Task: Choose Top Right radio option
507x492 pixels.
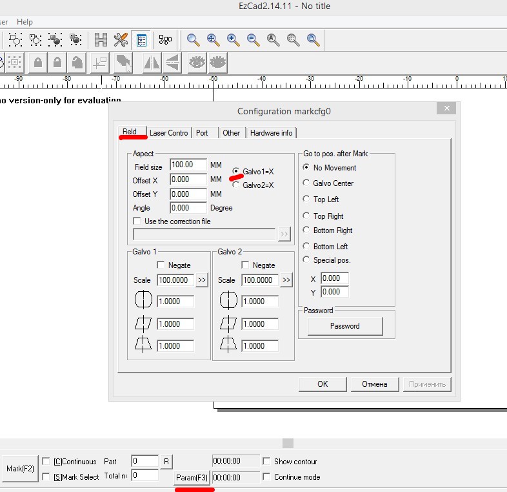Action: pos(306,215)
